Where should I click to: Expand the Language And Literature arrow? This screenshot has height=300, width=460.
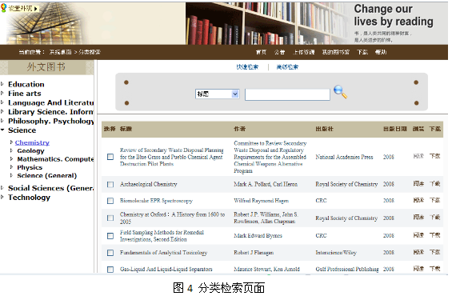tap(2, 102)
